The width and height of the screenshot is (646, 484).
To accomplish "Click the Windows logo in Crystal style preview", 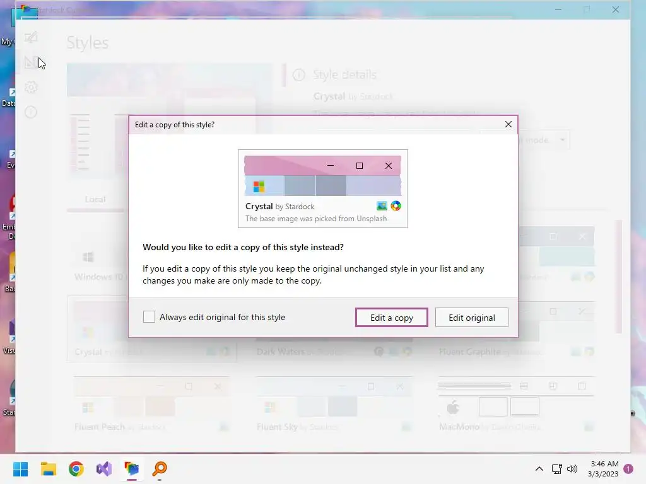I will pyautogui.click(x=259, y=187).
